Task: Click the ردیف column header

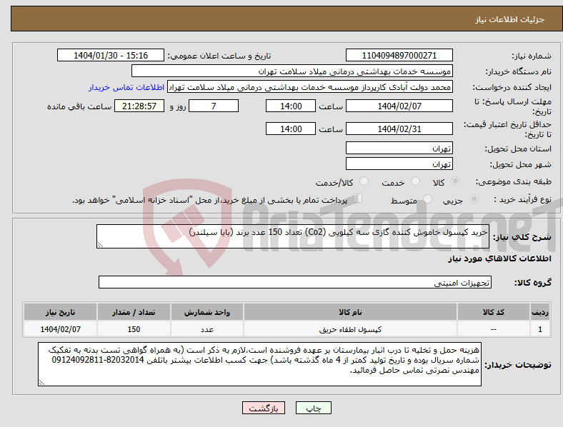Action: coord(539,312)
